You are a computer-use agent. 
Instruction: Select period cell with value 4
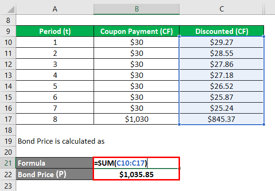55,75
